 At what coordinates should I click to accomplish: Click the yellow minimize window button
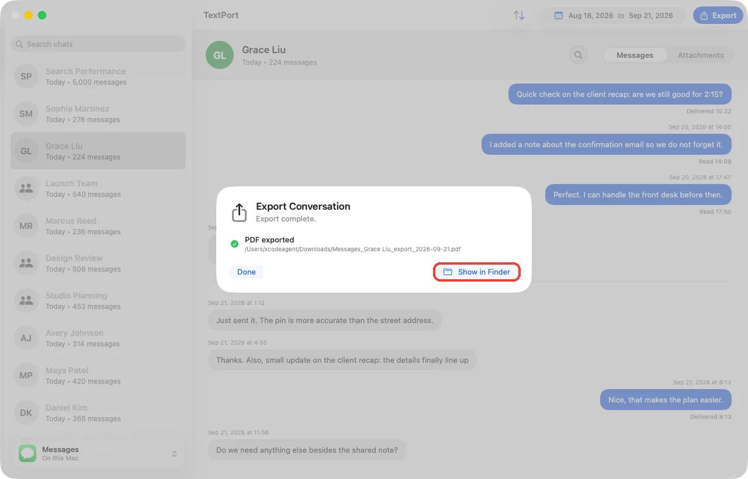point(29,15)
